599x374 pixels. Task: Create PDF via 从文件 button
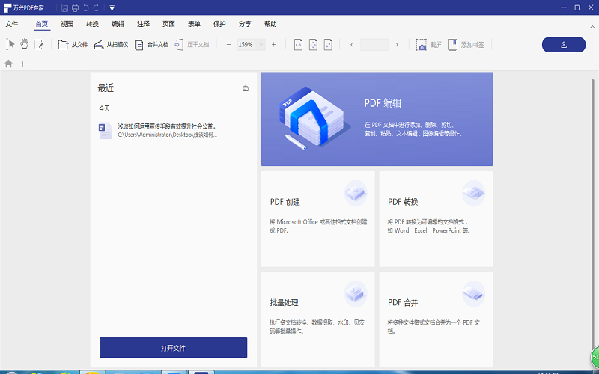73,45
